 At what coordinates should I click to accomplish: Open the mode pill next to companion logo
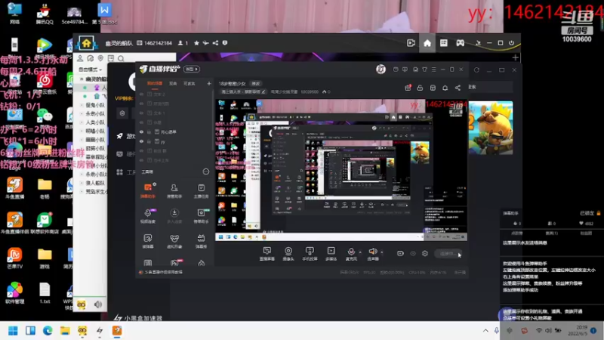[x=192, y=69]
